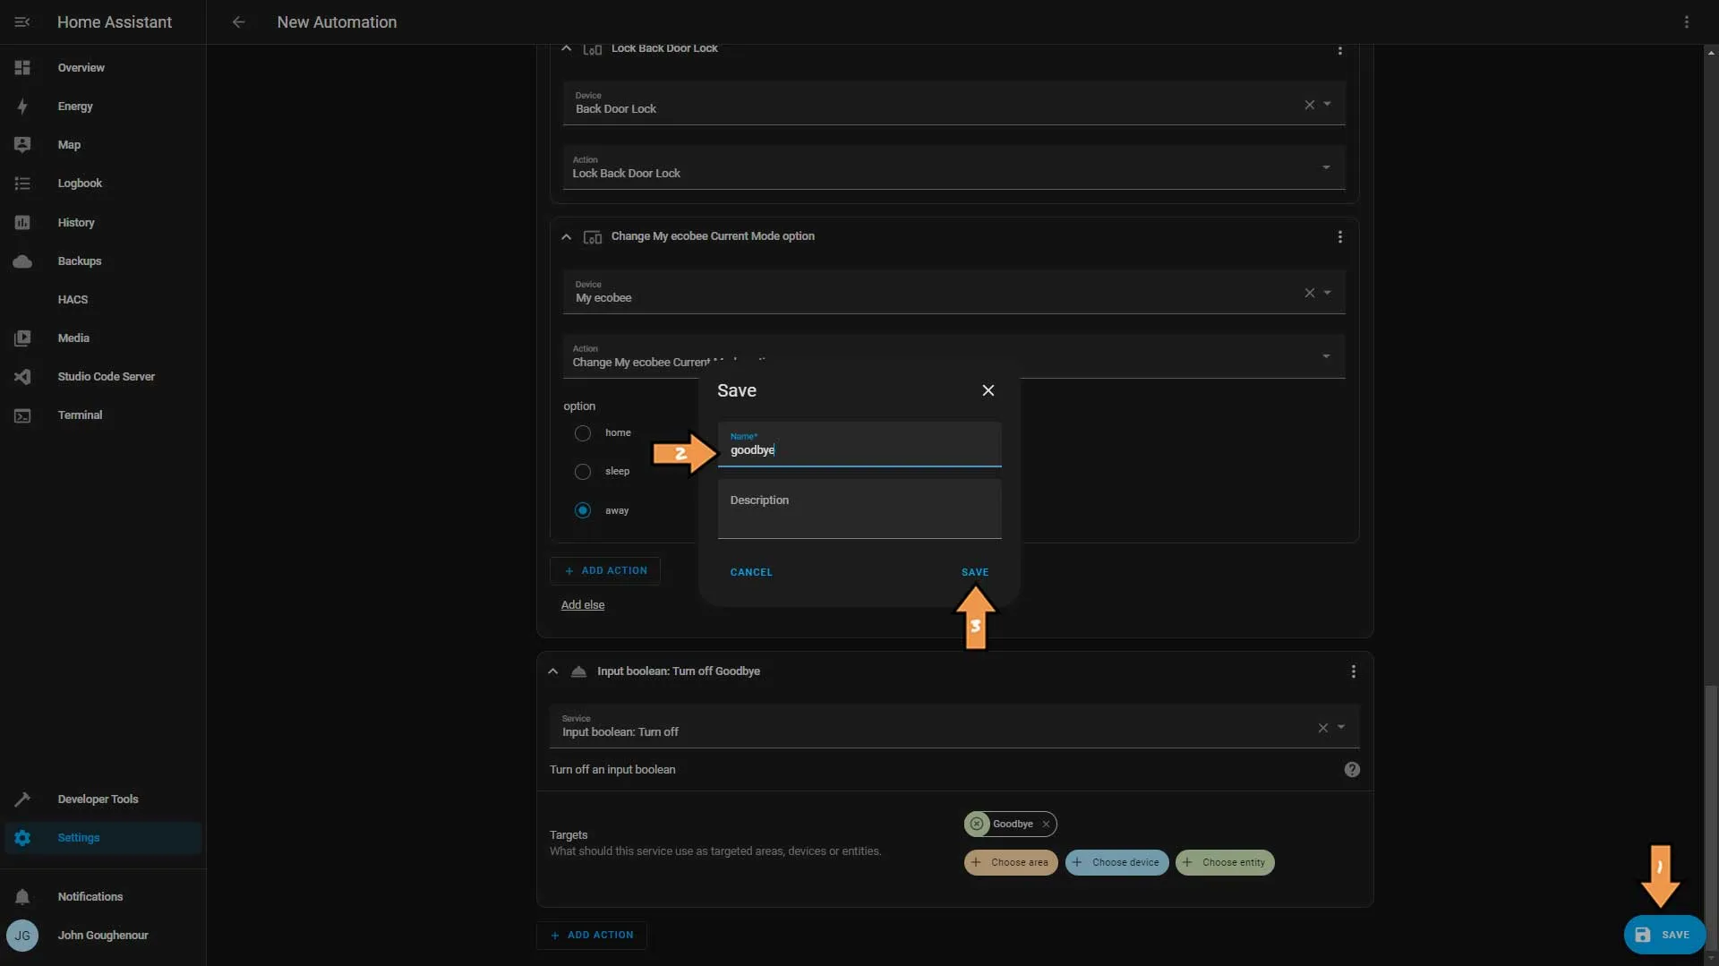This screenshot has height=966, width=1719.
Task: Open the My ecobee device dropdown
Action: point(1327,293)
